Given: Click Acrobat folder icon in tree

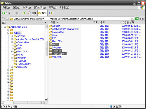Looking at the screenshot, I should click(15, 36).
